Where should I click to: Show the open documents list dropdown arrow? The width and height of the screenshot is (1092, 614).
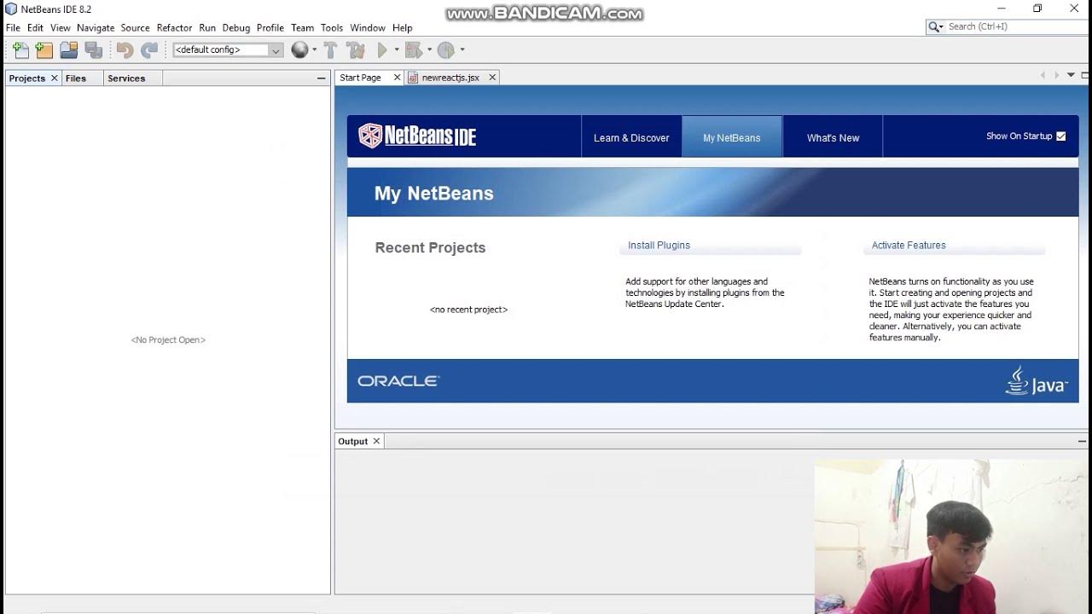[x=1072, y=76]
